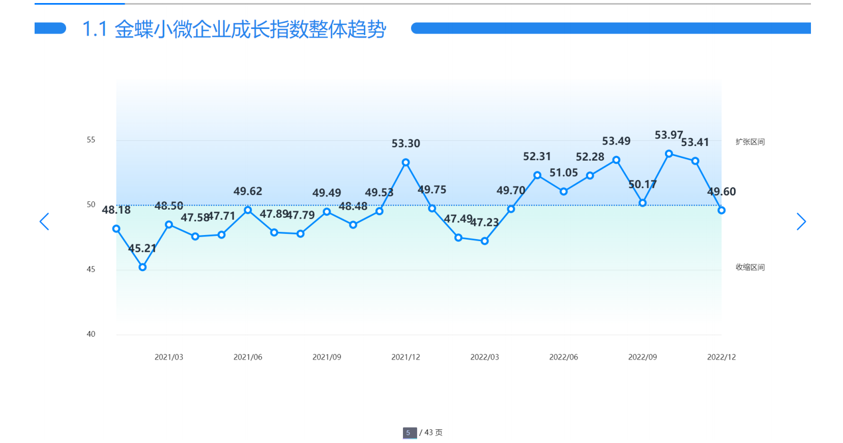Click the 2021/12 axis label
The image size is (843, 443).
[405, 357]
